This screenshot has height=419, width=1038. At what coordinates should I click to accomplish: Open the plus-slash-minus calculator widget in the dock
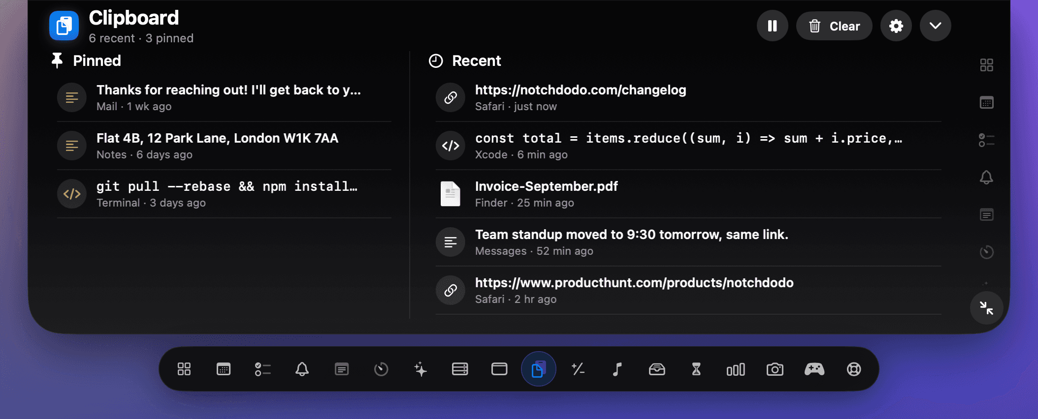(578, 369)
